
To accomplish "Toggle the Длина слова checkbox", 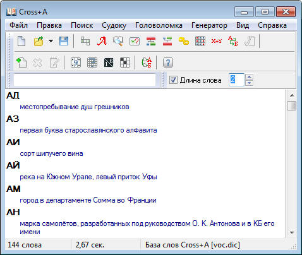I will (x=173, y=80).
